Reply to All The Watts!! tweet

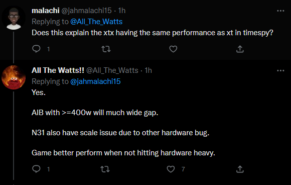point(36,169)
